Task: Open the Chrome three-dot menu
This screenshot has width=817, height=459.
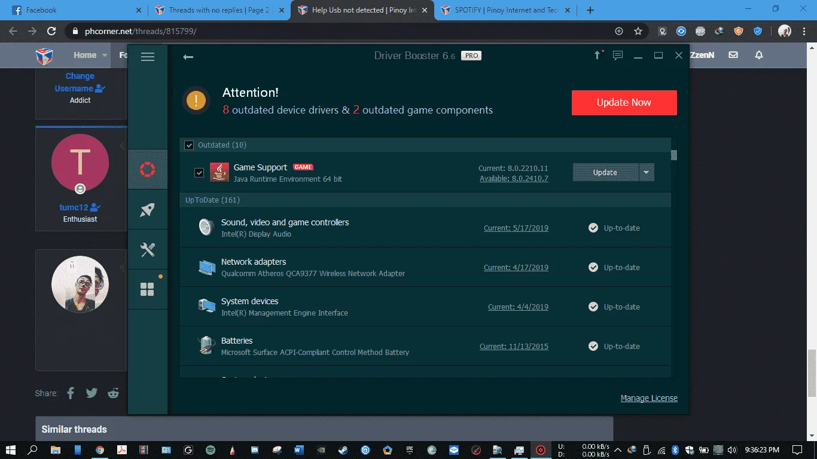Action: coord(804,31)
